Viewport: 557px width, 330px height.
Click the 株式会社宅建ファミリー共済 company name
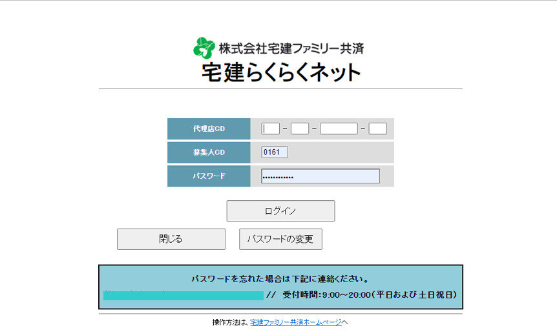click(x=291, y=48)
